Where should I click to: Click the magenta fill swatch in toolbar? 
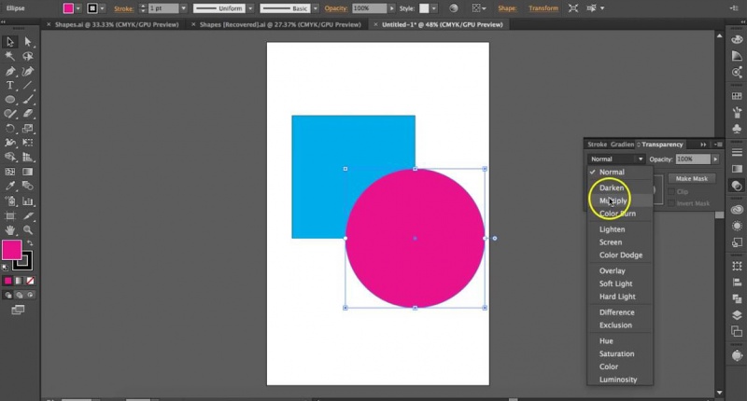point(11,249)
